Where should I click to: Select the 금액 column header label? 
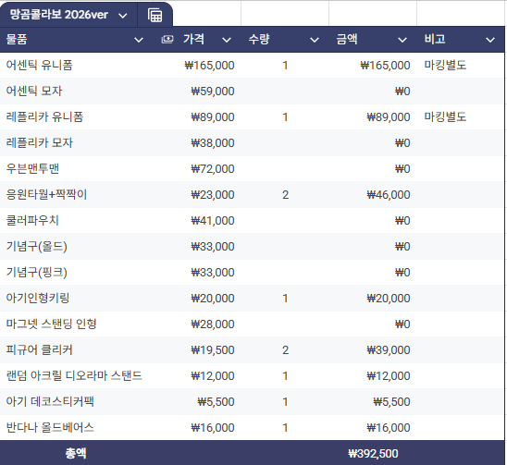[x=347, y=40]
